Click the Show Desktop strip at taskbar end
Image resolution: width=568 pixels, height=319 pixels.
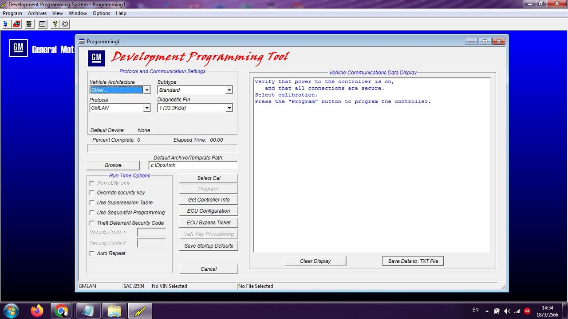(564, 311)
